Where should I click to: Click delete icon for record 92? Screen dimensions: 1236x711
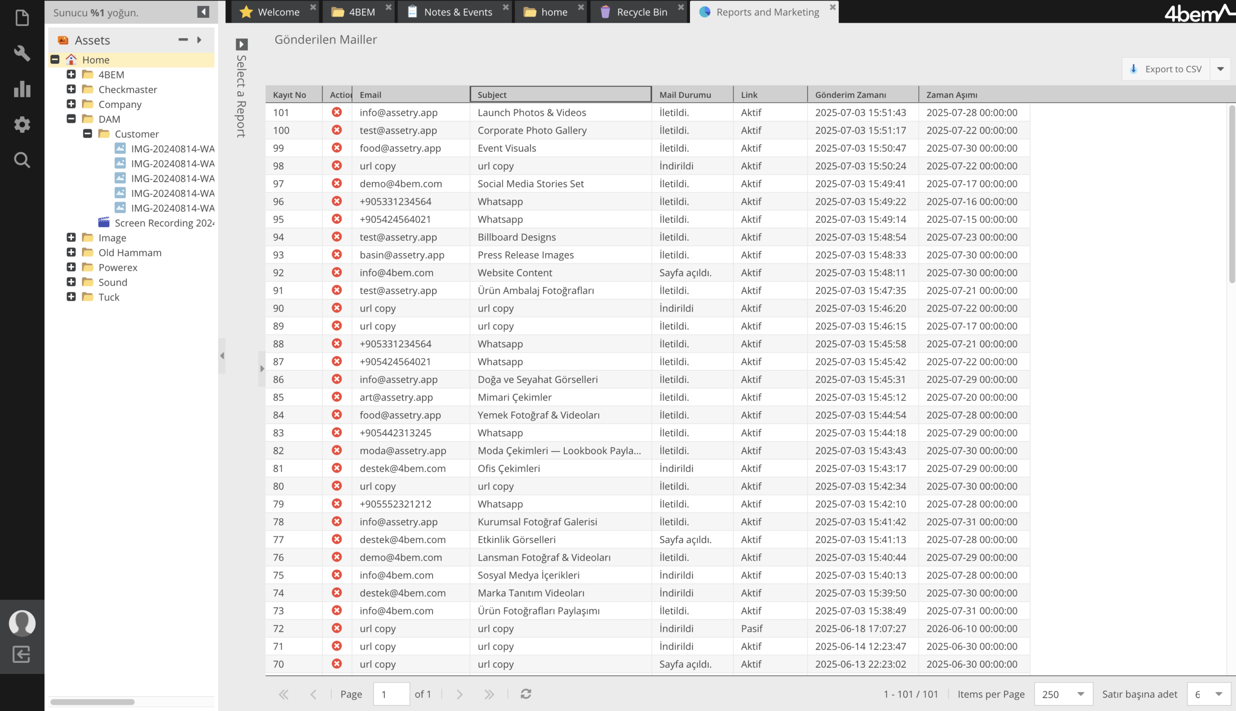[337, 272]
